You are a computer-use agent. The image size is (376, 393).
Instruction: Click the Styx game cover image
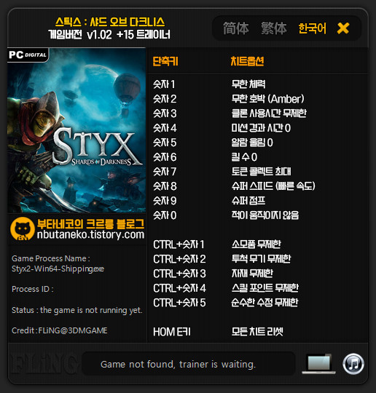tap(77, 130)
